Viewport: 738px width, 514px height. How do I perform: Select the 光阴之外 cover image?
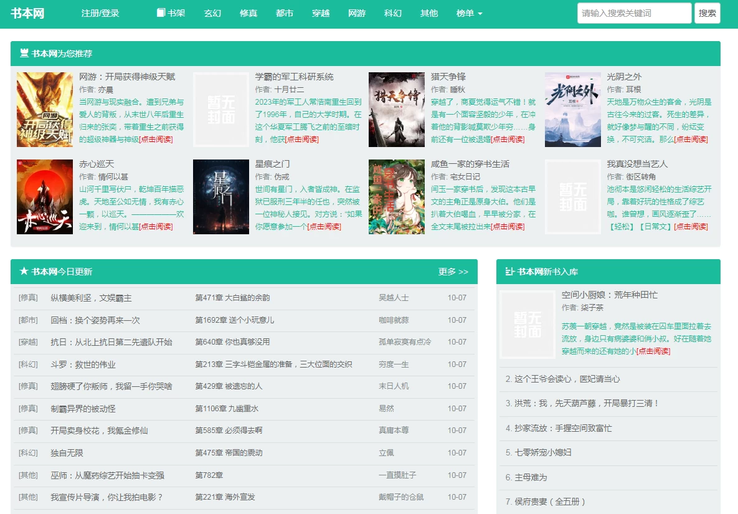tap(573, 110)
